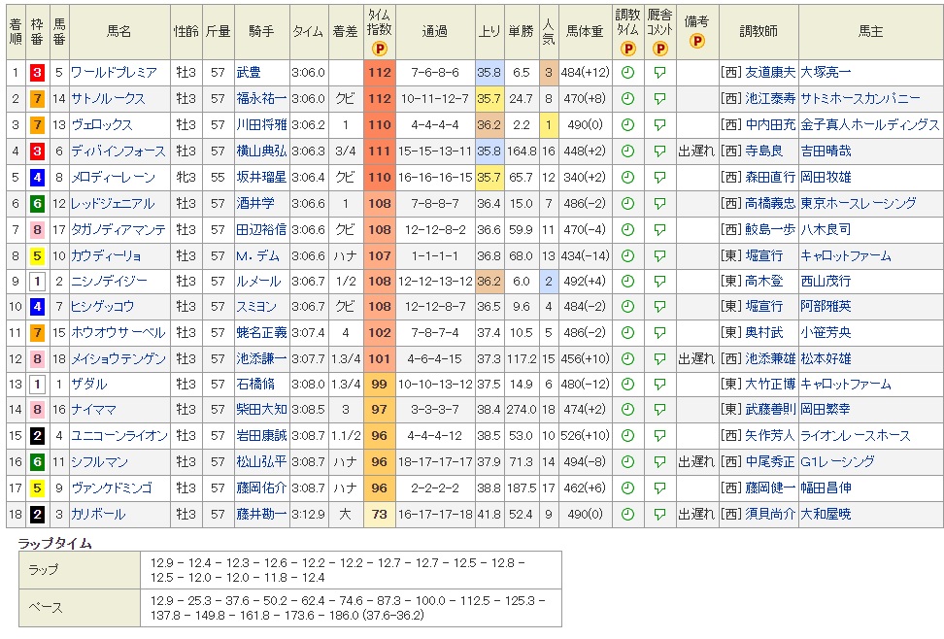The height and width of the screenshot is (639, 944).
Task: Click training clock icon for ヒシゲッコウ
Action: point(627,307)
